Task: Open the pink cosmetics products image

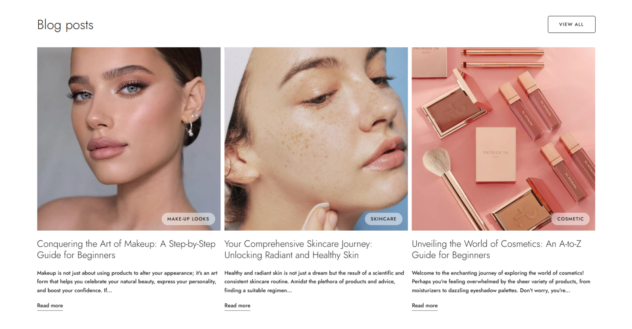Action: (503, 139)
